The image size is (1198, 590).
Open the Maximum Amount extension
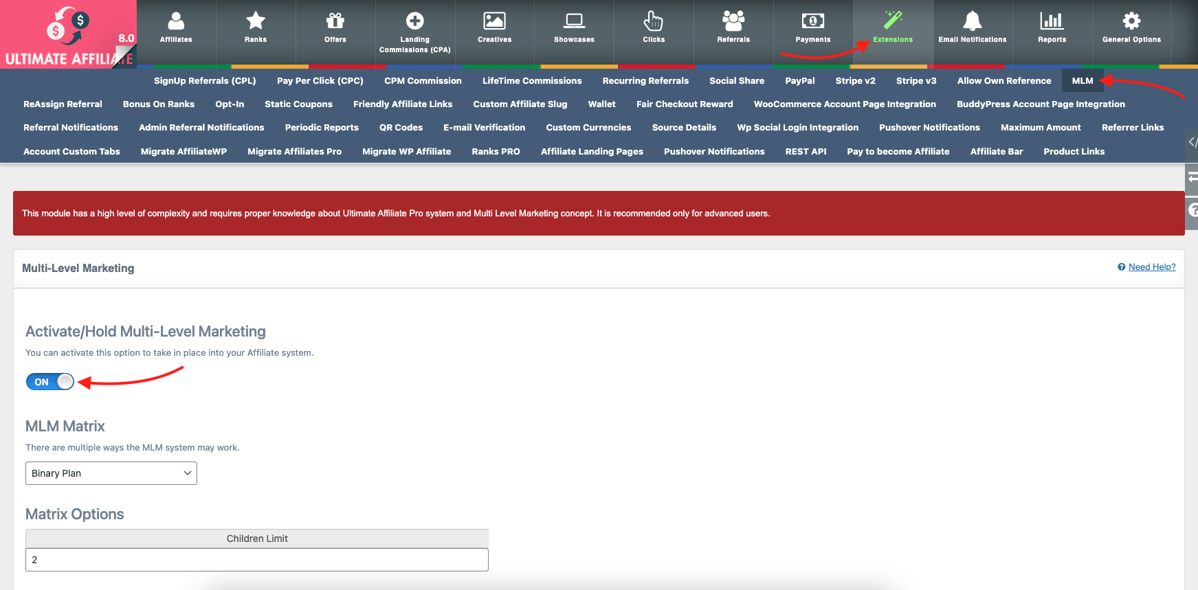pyautogui.click(x=1041, y=128)
